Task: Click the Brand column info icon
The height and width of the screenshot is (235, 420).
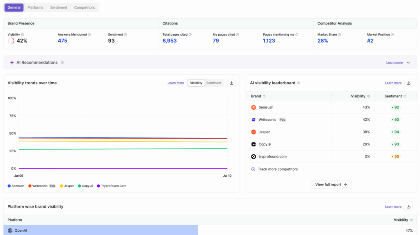Action: pyautogui.click(x=264, y=96)
